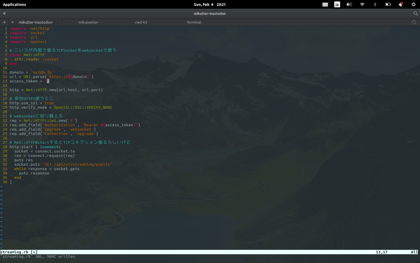Open the jp input method selector

click(337, 5)
